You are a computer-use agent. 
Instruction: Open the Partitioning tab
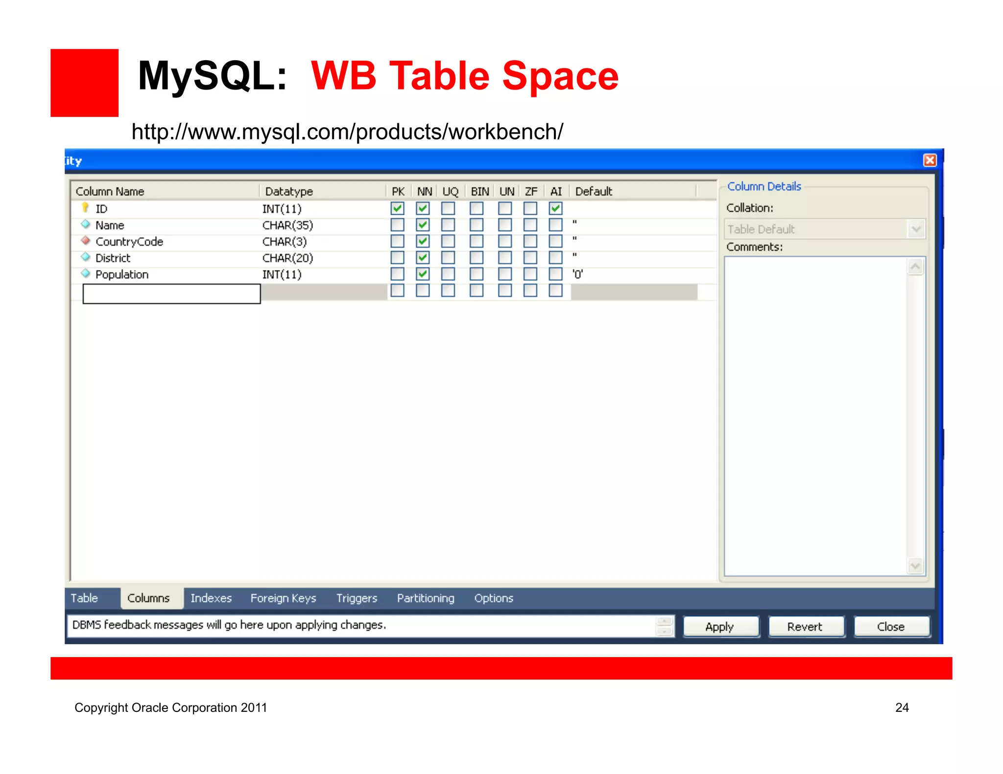pyautogui.click(x=426, y=598)
